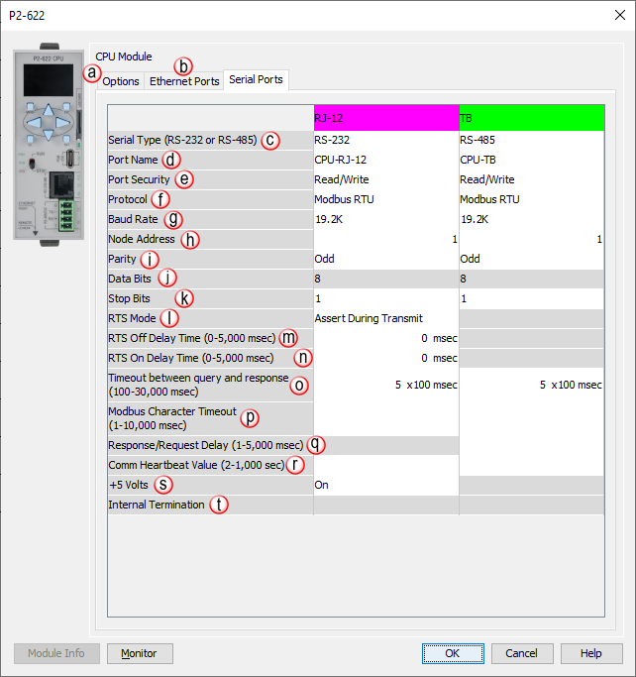This screenshot has height=677, width=636.
Task: Open the RJ-12 Baud Rate 19.2K cell
Action: 385,219
